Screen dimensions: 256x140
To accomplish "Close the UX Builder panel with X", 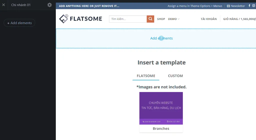I will coord(3,5).
